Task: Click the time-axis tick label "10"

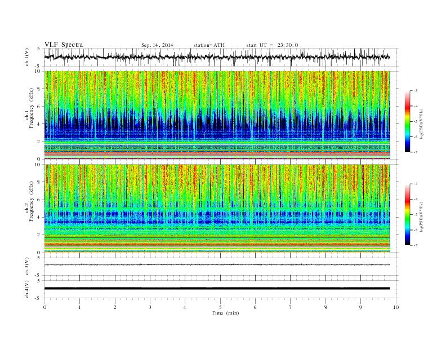Action: (x=396, y=307)
